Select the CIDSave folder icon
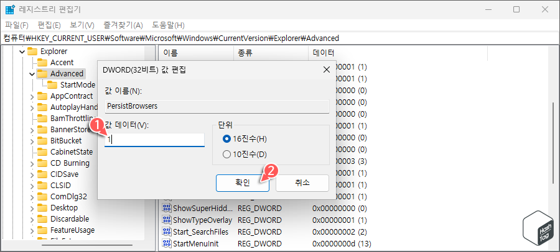This screenshot has height=252, width=560. coord(42,174)
